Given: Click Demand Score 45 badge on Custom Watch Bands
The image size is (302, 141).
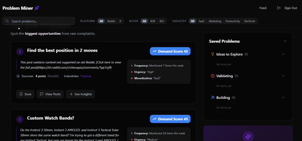Looking at the screenshot, I should (170, 119).
